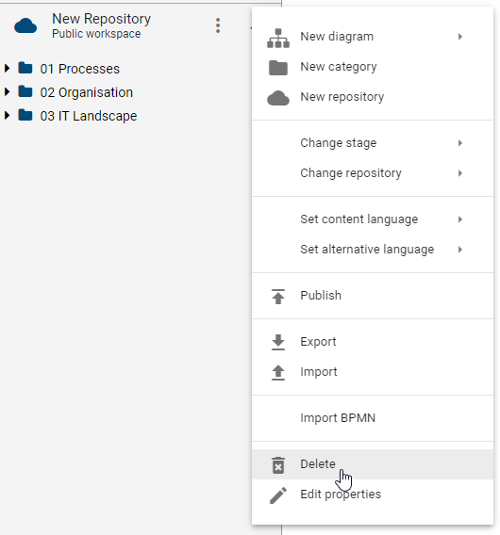Select New repository menu entry

click(x=373, y=97)
